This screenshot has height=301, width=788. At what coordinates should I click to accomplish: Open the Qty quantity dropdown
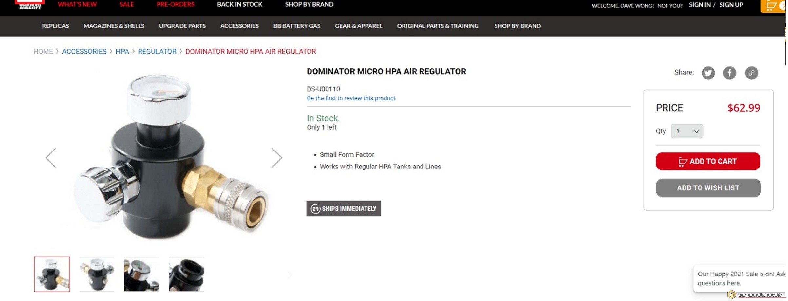[x=686, y=131]
